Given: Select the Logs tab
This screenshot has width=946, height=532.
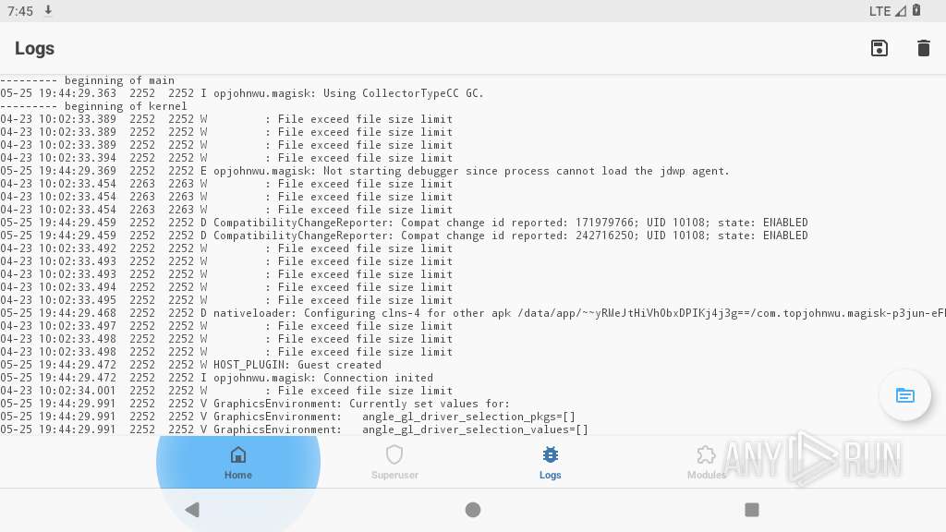Looking at the screenshot, I should (551, 463).
